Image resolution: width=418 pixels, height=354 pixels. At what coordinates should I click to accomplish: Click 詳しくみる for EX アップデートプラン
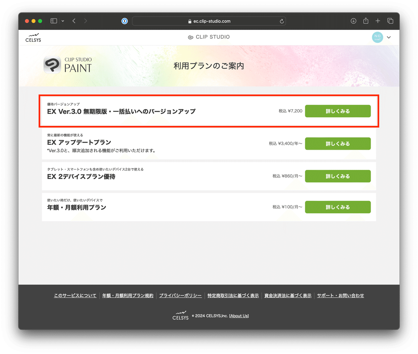(338, 143)
